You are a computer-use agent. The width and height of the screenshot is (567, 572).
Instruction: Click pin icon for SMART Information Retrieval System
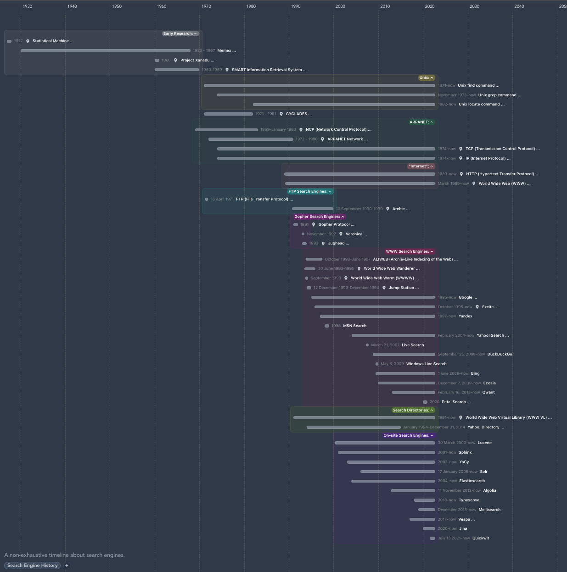tap(227, 70)
